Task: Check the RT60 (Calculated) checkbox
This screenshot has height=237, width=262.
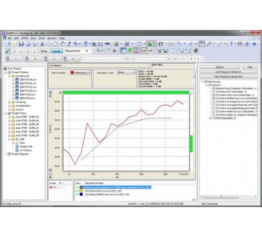Action: coord(213,118)
